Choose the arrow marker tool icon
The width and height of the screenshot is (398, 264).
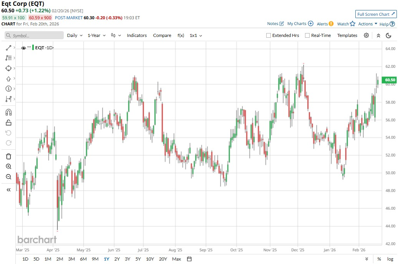(x=8, y=79)
